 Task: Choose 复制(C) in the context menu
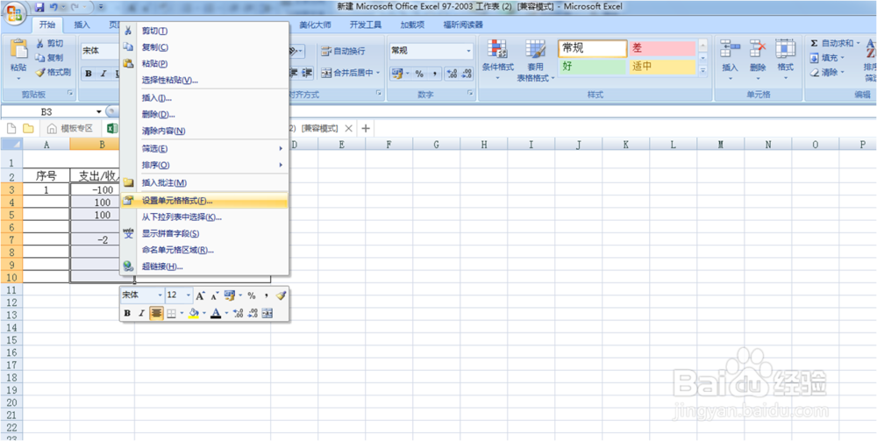click(x=204, y=47)
